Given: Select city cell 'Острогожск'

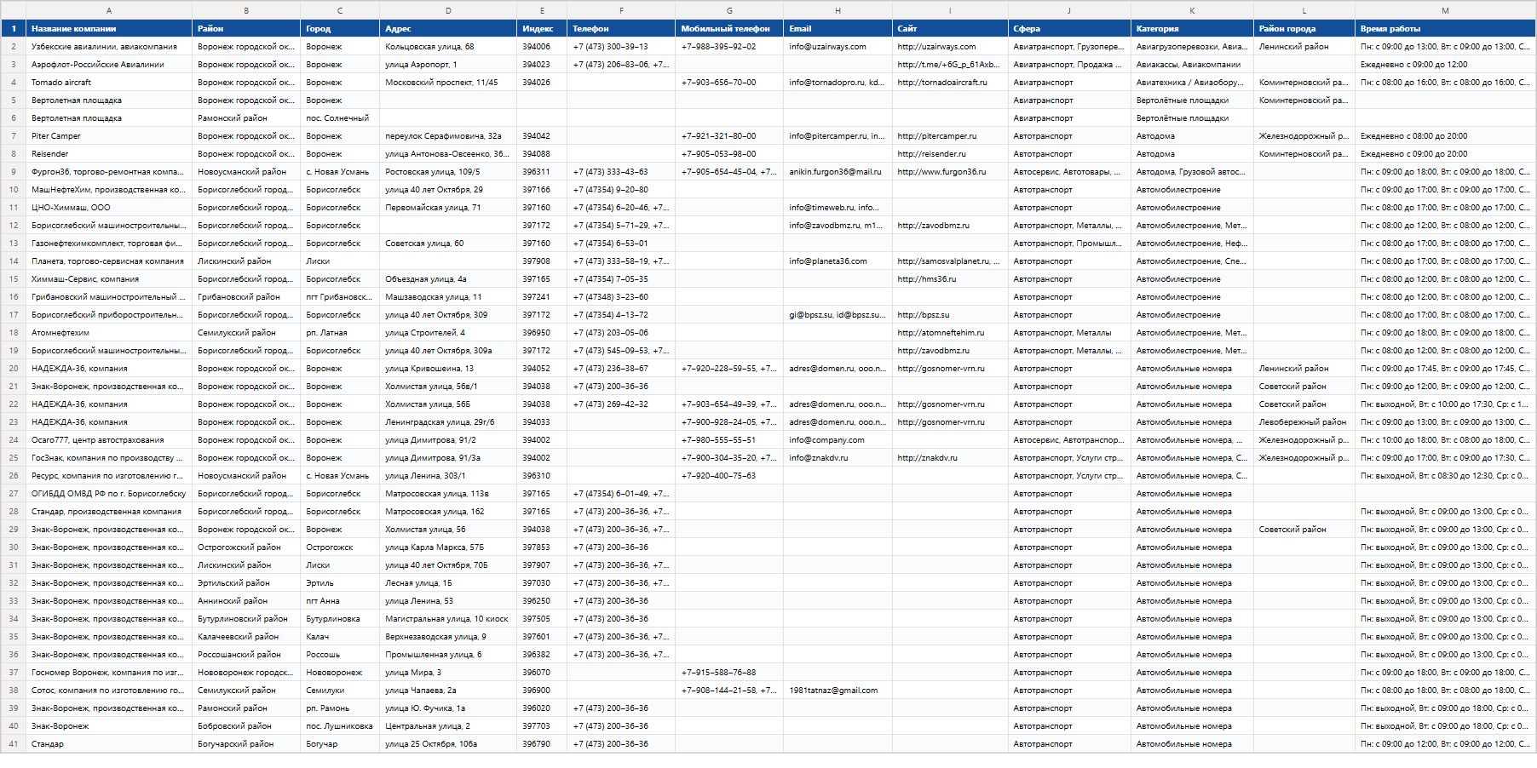Looking at the screenshot, I should (340, 547).
